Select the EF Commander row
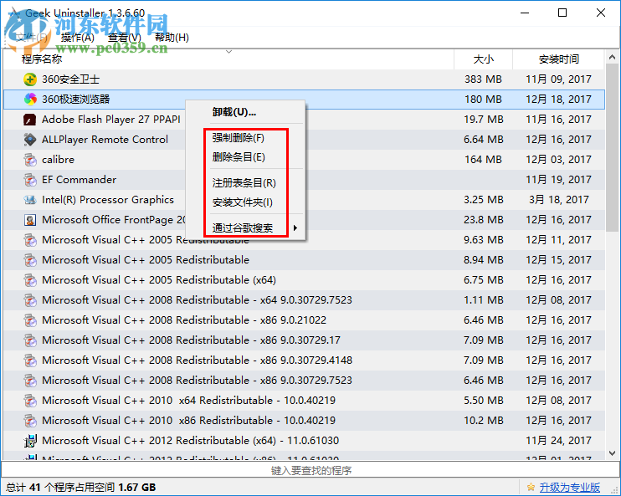This screenshot has width=621, height=496. (304, 180)
